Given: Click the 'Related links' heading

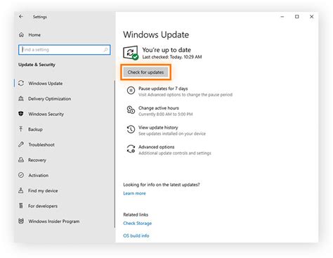Looking at the screenshot, I should click(x=136, y=214).
